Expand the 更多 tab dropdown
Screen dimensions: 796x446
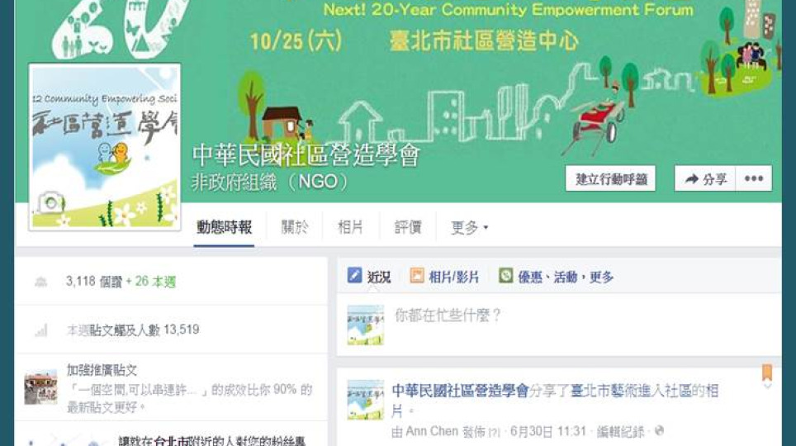click(x=470, y=227)
